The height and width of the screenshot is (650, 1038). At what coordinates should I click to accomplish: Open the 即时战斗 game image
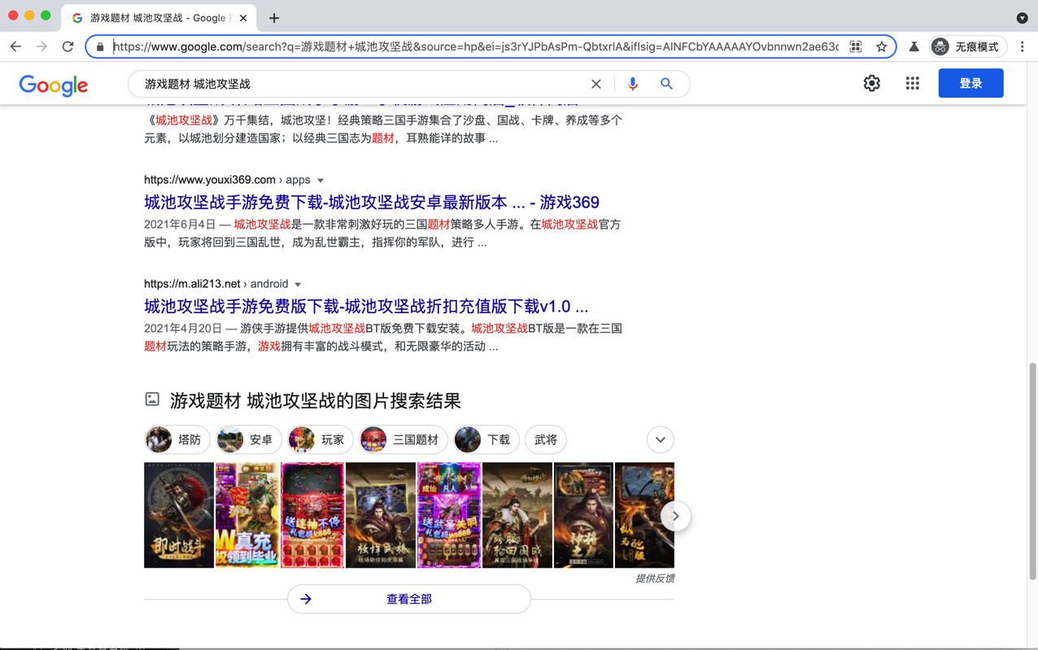(179, 515)
